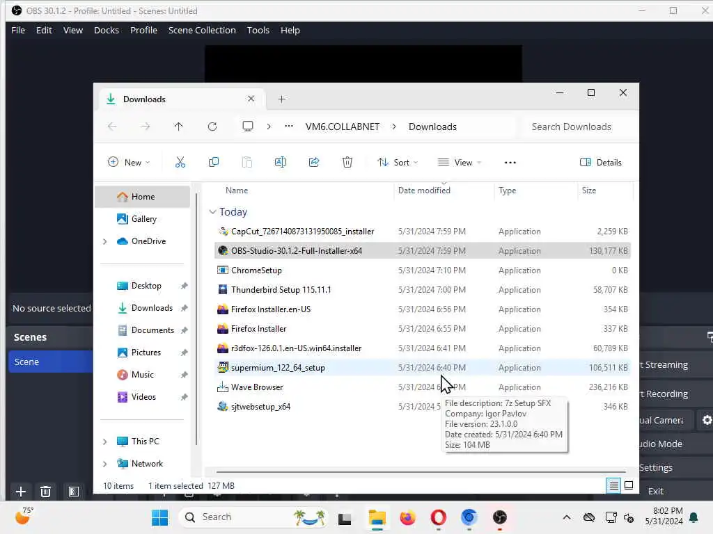
Task: Click the OBS virtual camera settings gear
Action: [x=707, y=420]
